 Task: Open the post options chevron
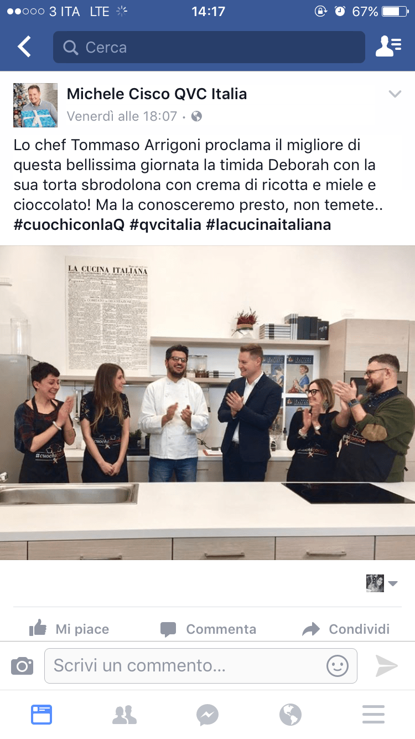coord(395,94)
